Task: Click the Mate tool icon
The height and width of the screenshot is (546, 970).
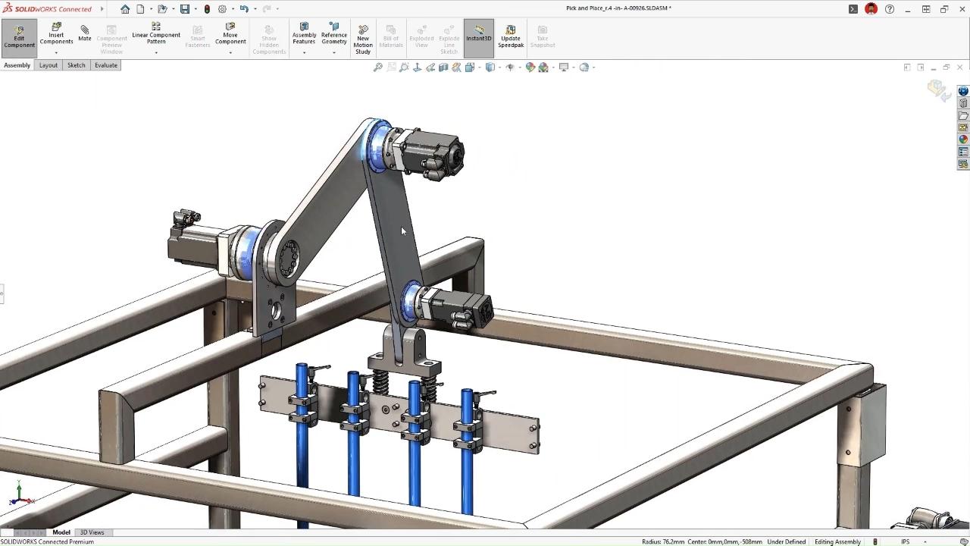Action: [84, 33]
